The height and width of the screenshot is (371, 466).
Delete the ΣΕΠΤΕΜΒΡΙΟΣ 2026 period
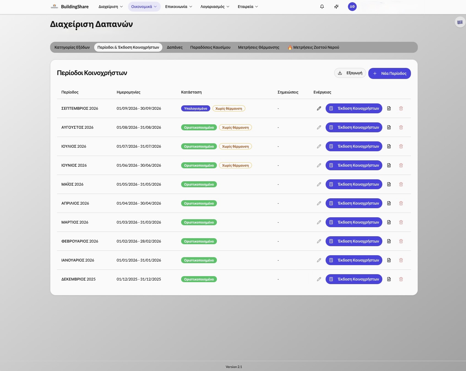401,108
